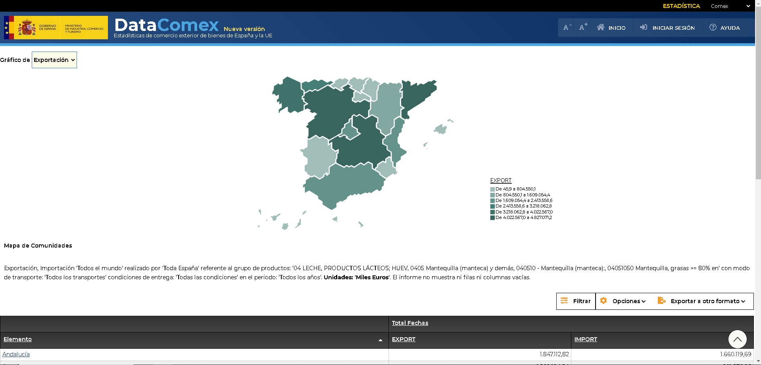Open the Andalucía table link
Image resolution: width=761 pixels, height=365 pixels.
(17, 354)
